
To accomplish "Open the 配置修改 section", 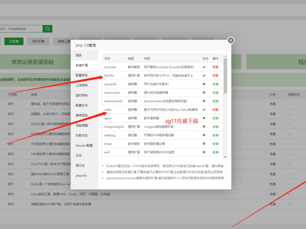I will coord(84,75).
